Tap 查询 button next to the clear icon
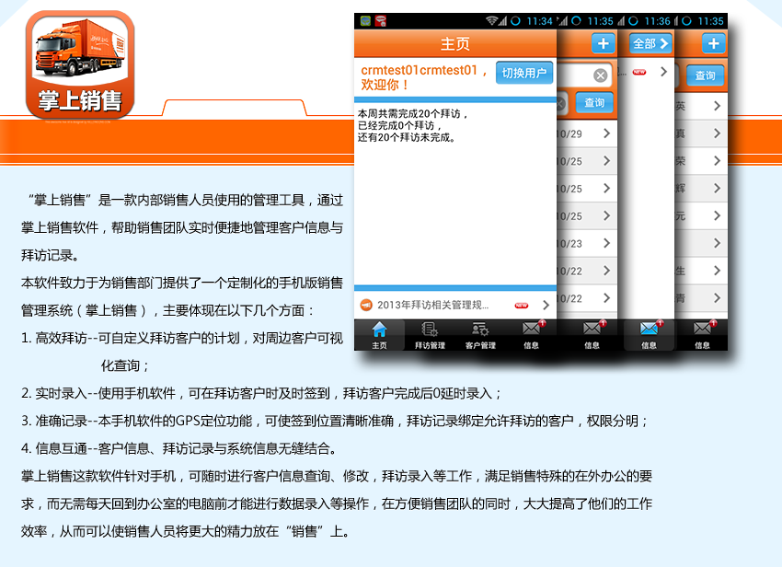The image size is (782, 567). point(594,103)
